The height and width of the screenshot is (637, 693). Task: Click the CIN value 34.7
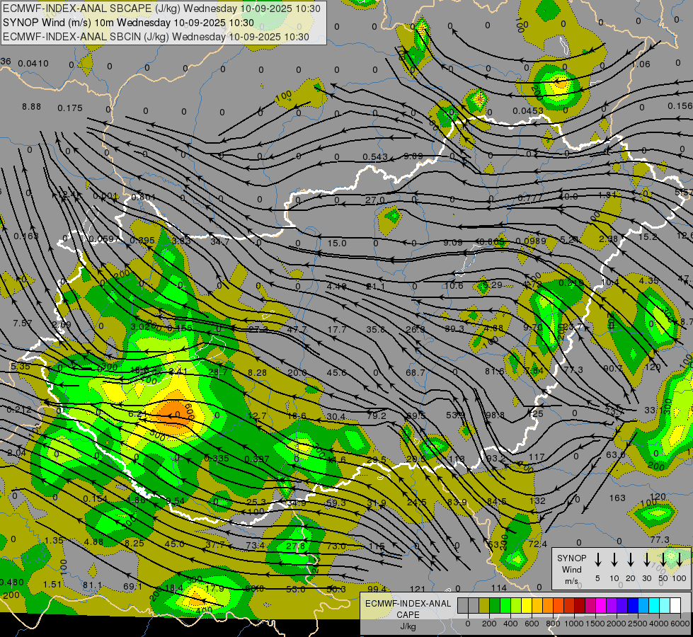219,242
